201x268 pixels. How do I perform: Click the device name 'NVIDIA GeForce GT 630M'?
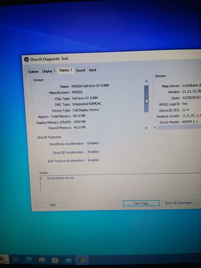pyautogui.click(x=90, y=85)
